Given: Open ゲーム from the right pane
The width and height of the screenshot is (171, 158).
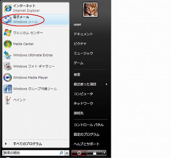Looking at the screenshot, I should point(79,63).
